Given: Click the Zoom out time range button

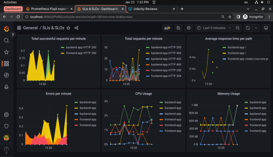Looking at the screenshot, I should pyautogui.click(x=238, y=28).
